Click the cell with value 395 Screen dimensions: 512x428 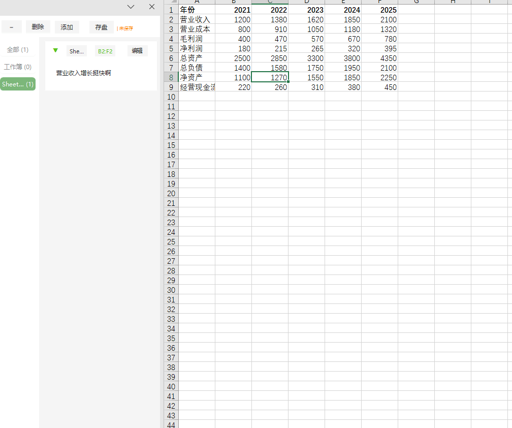click(x=380, y=48)
